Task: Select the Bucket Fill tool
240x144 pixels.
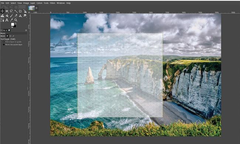Action: [x=7, y=16]
